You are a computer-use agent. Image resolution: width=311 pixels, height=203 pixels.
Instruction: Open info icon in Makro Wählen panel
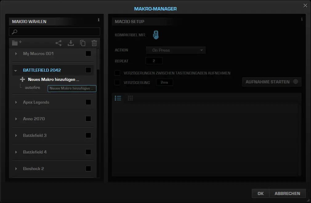click(x=99, y=20)
